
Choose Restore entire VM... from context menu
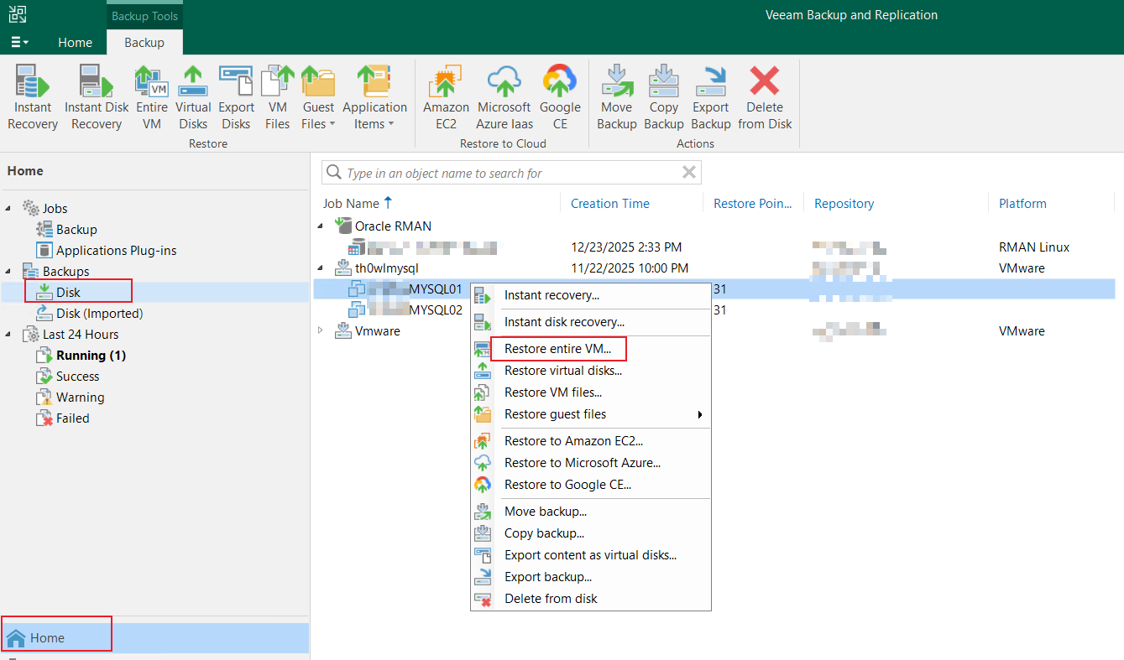click(x=591, y=349)
